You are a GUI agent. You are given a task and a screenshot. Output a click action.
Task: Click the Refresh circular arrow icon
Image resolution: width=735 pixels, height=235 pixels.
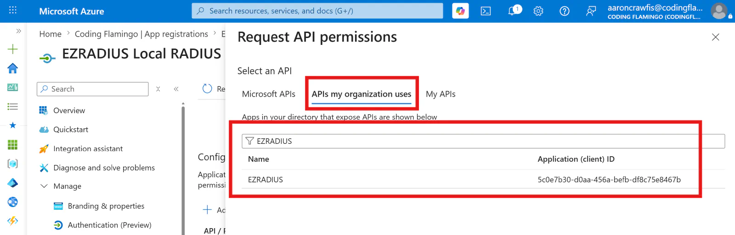point(207,88)
